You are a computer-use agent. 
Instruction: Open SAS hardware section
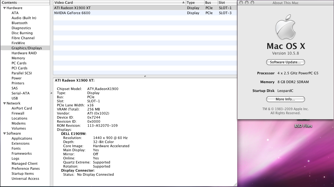[14, 88]
